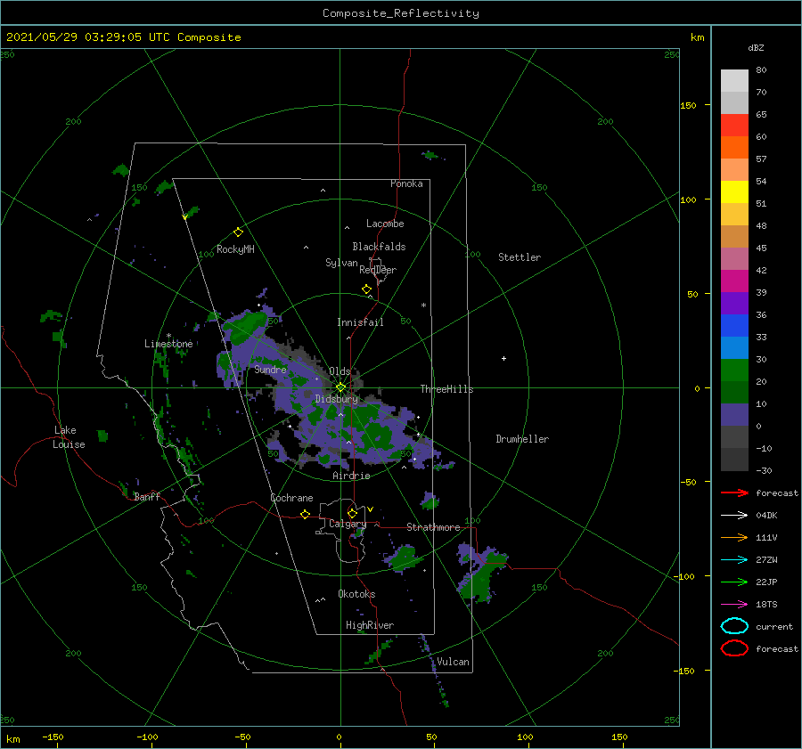Click the white asterisk marker above Limestone
The height and width of the screenshot is (749, 802).
coord(168,336)
